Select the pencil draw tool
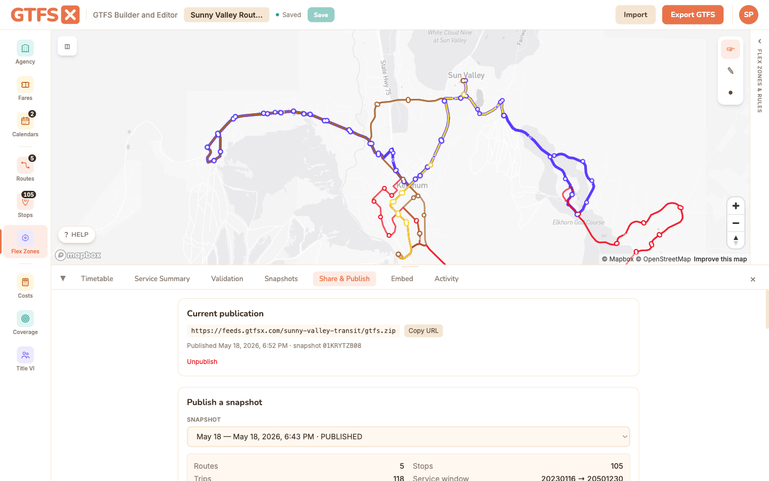The image size is (769, 481). (x=731, y=71)
